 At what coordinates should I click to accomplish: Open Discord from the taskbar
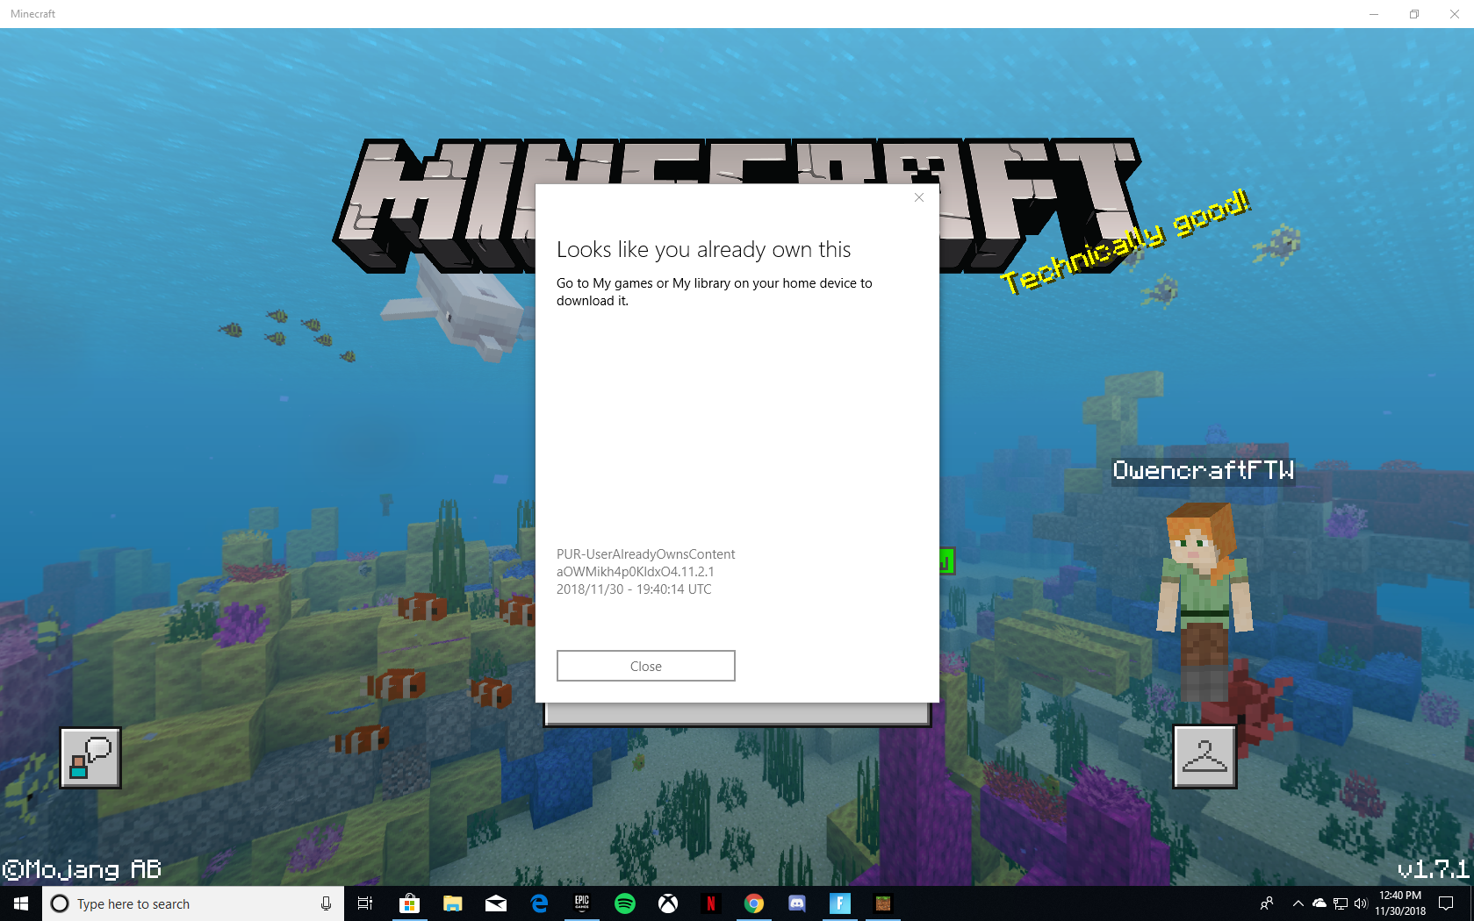[x=796, y=903]
